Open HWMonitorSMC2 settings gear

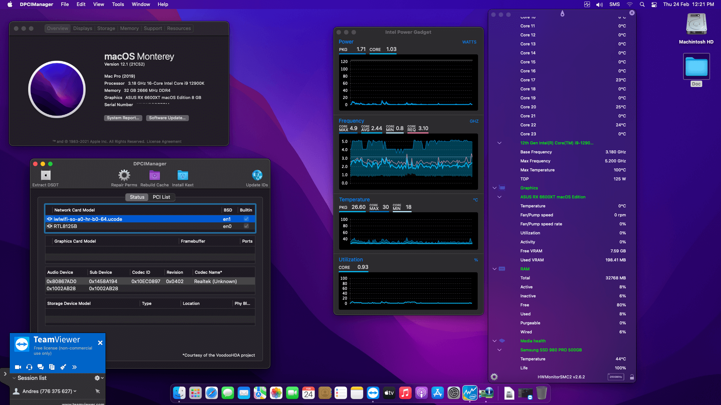click(494, 377)
